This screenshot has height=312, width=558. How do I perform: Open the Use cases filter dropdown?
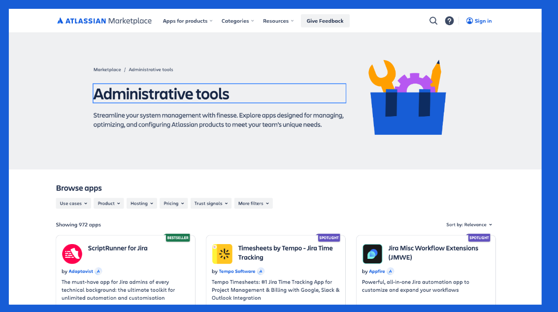(73, 203)
